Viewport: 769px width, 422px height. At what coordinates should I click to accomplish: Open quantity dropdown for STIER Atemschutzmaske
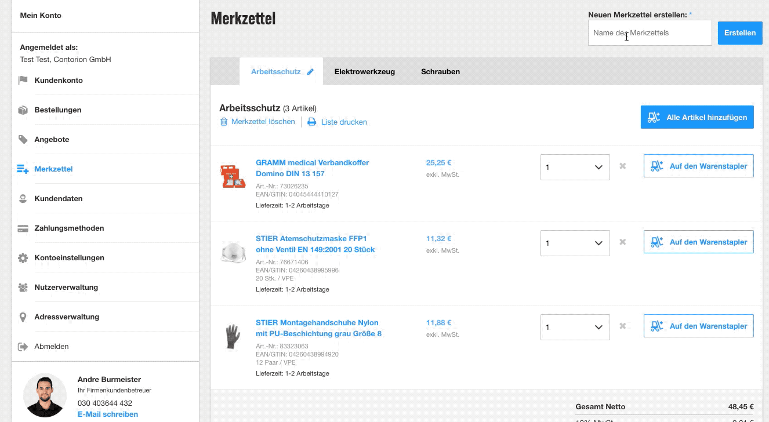(575, 243)
